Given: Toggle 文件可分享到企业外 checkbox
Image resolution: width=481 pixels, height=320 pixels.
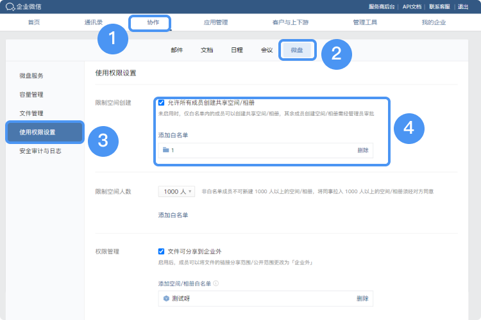Looking at the screenshot, I should coord(162,252).
